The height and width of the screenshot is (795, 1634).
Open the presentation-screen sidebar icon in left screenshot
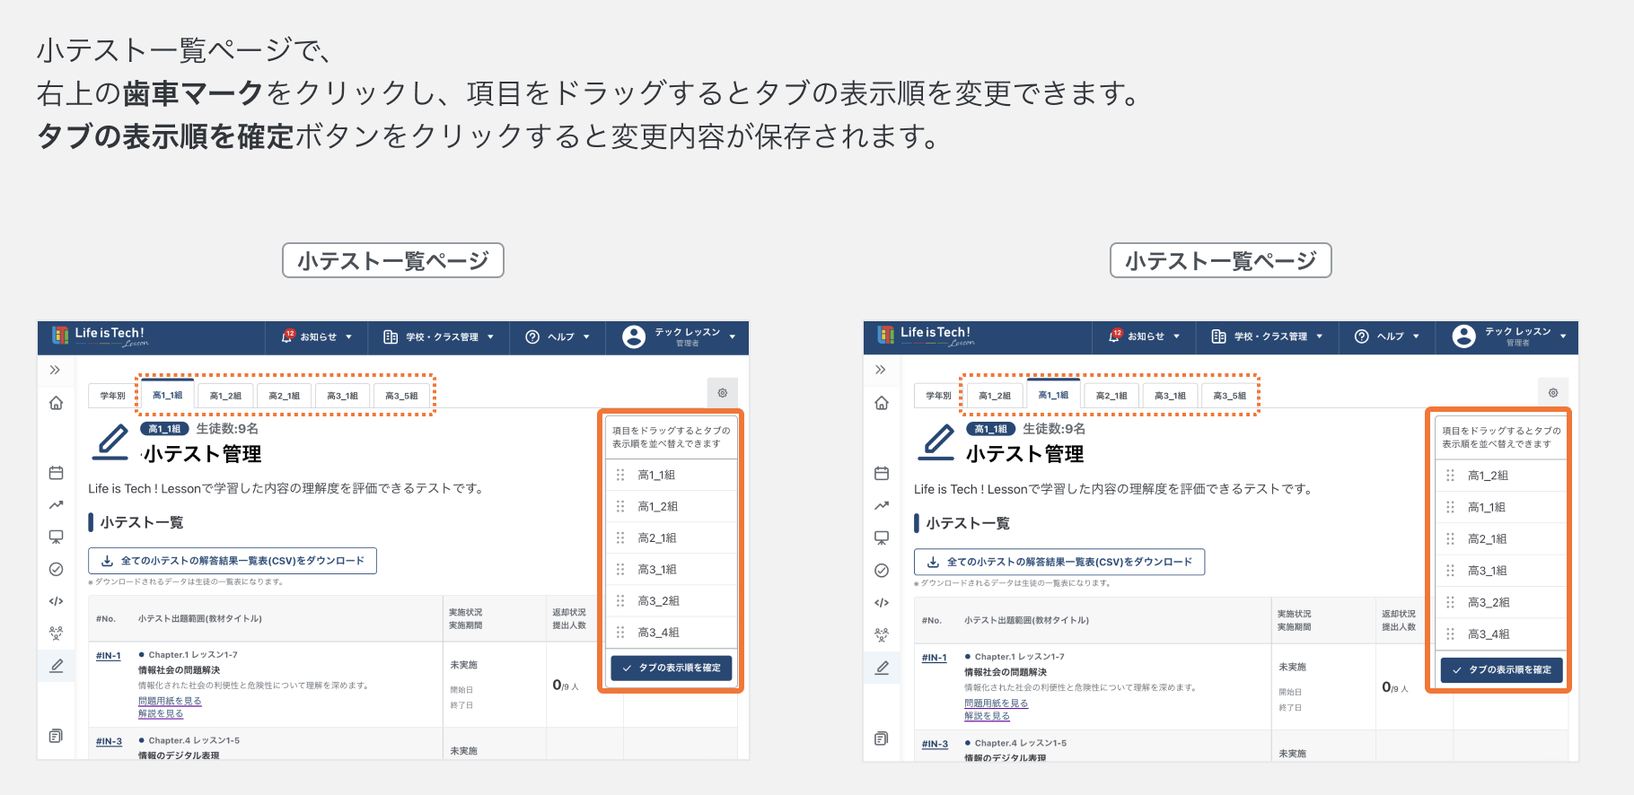(x=56, y=537)
